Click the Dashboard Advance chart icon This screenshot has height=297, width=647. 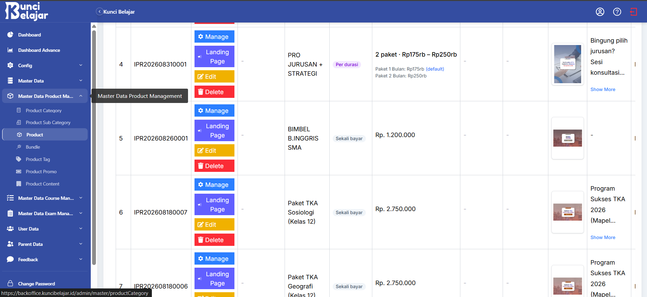click(x=10, y=50)
